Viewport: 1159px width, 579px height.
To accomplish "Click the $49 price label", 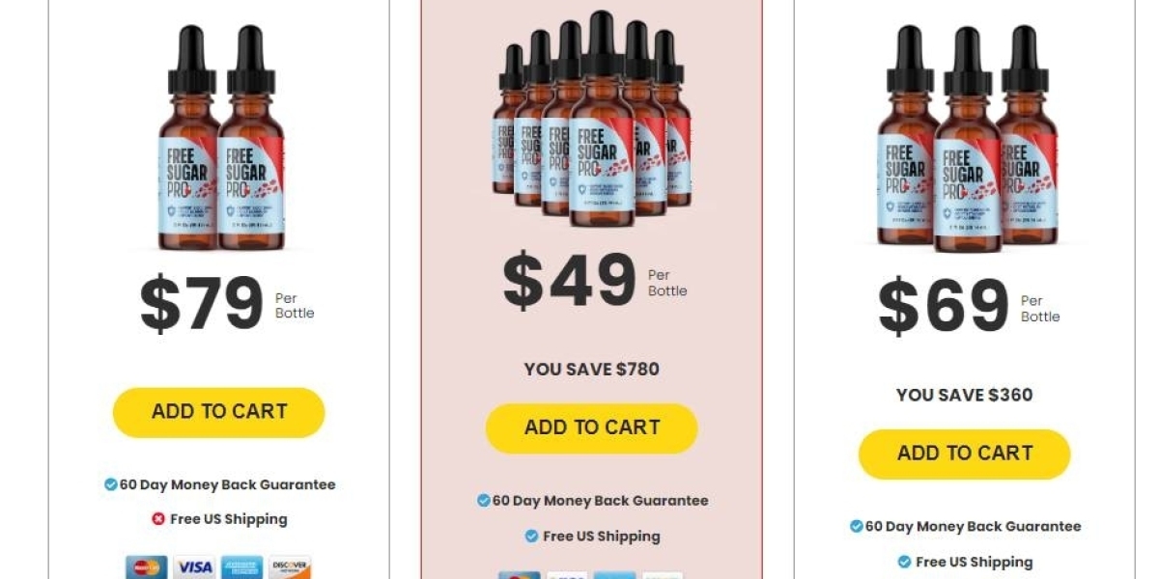I will [570, 281].
